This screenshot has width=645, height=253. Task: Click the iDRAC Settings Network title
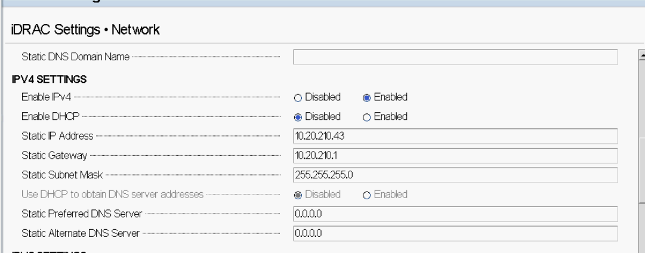(84, 29)
